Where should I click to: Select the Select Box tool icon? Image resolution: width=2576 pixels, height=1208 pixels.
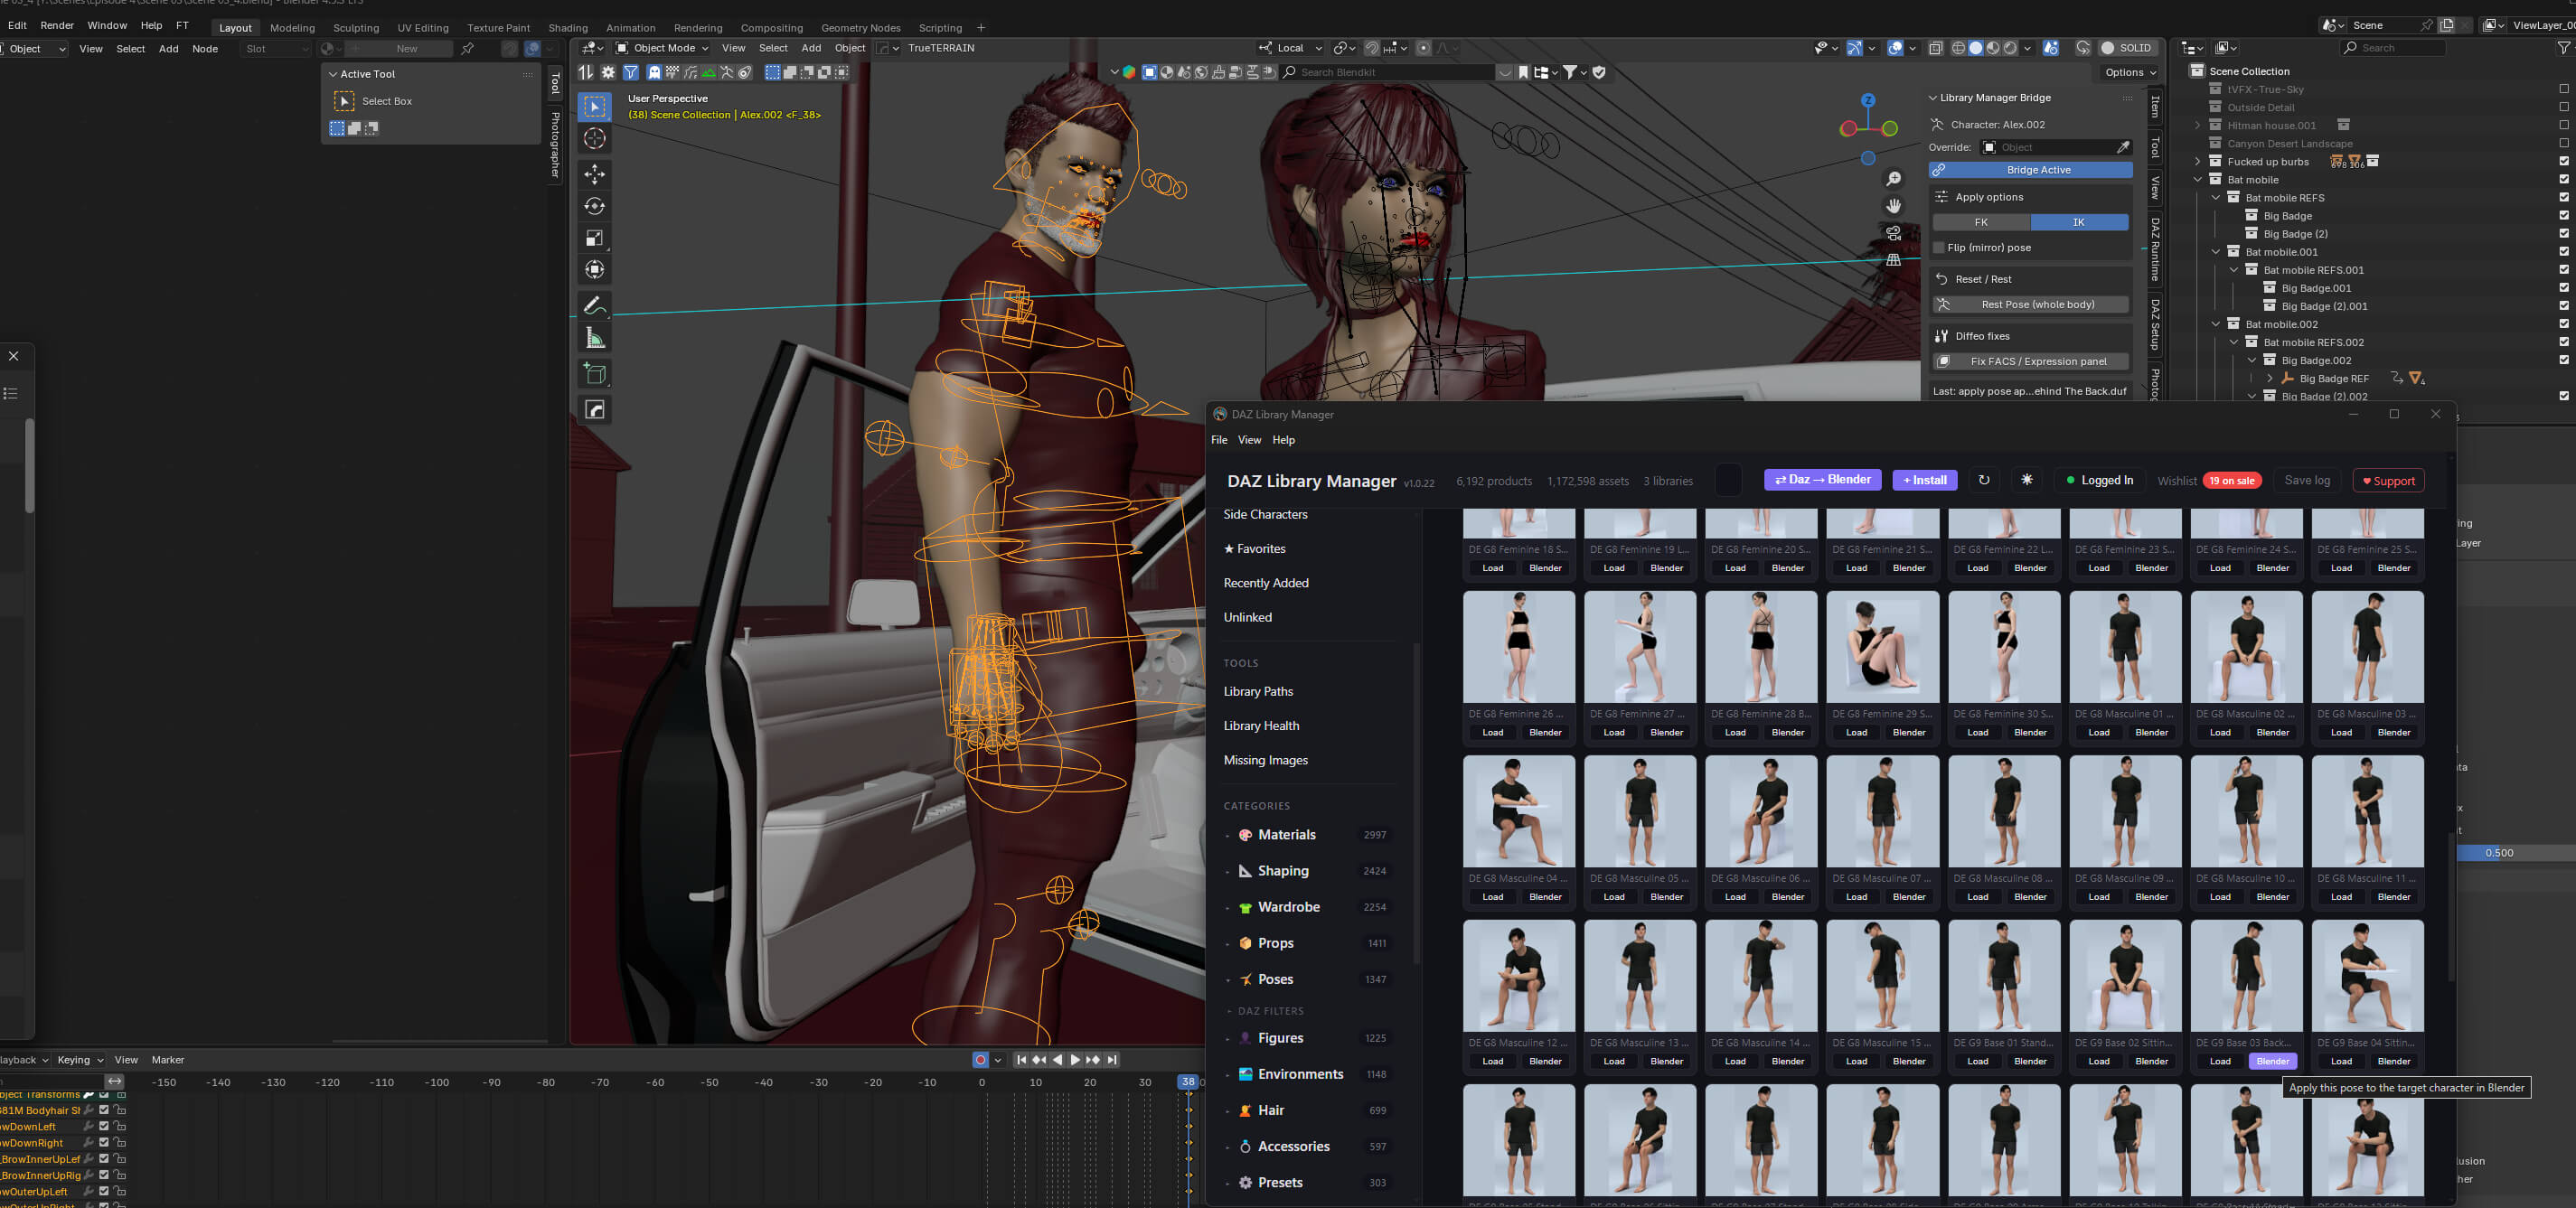click(595, 106)
